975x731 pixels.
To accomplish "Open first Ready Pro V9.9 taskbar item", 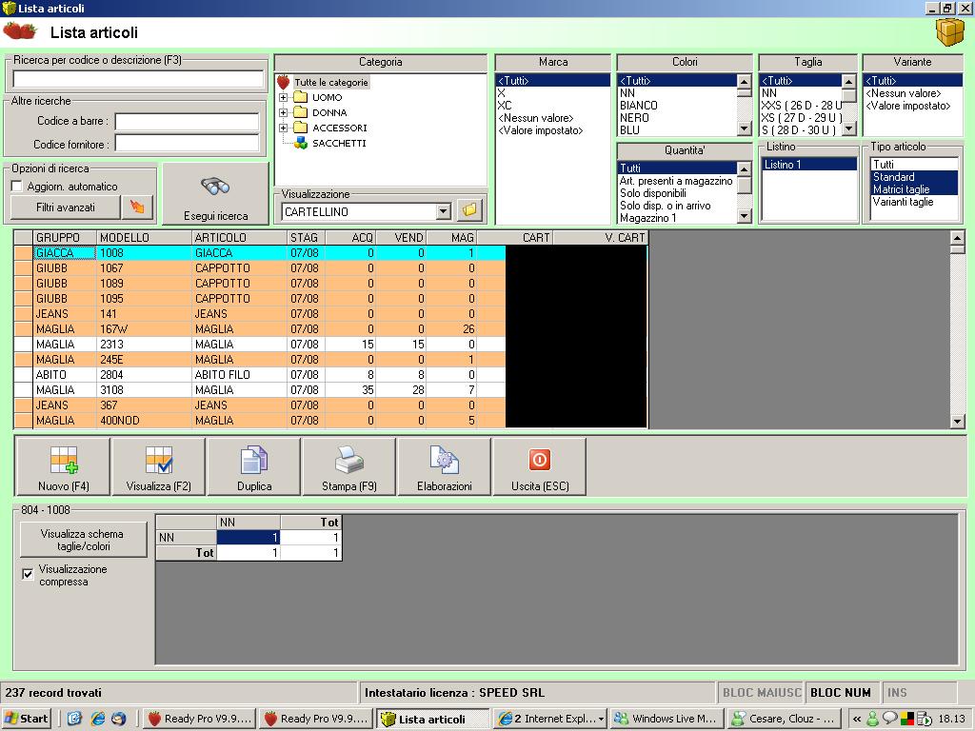I will pyautogui.click(x=200, y=719).
